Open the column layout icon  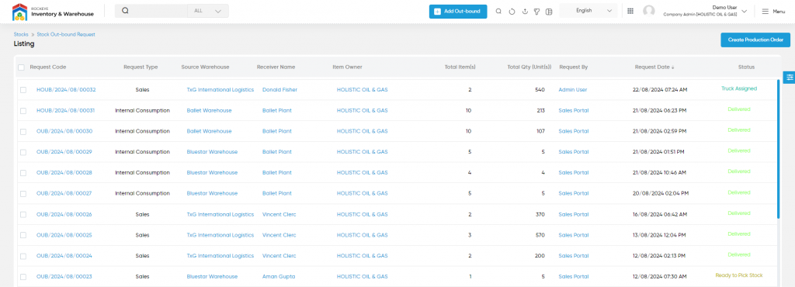pos(549,11)
